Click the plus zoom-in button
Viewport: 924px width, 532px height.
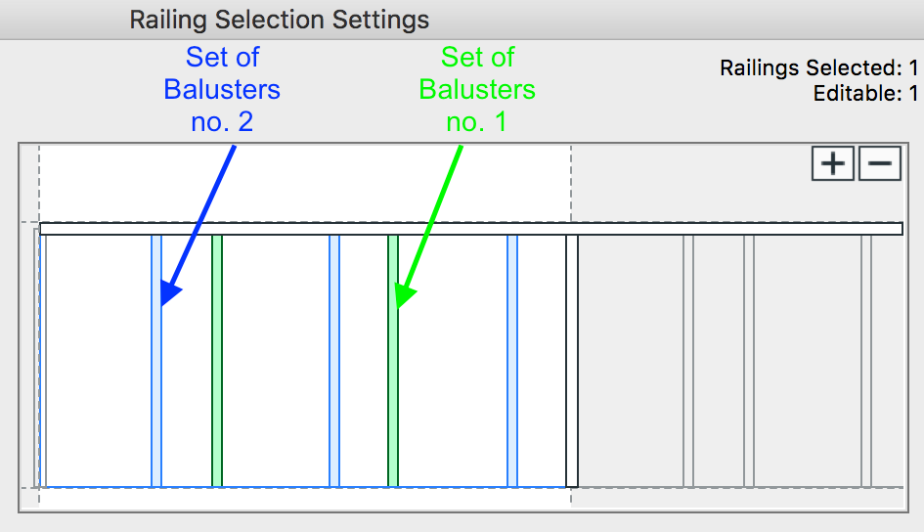833,164
